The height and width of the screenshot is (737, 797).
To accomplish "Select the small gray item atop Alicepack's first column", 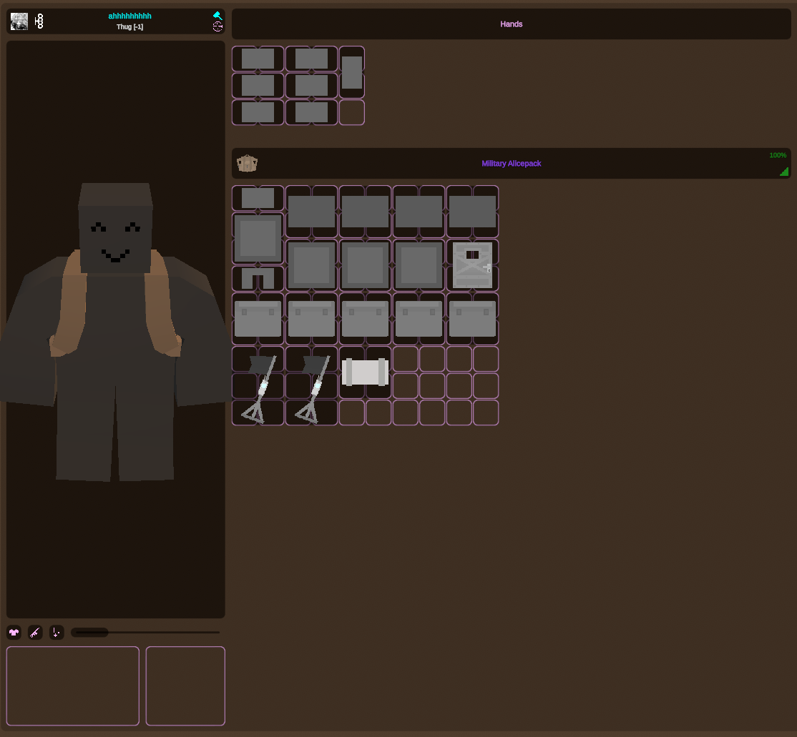I will 258,198.
